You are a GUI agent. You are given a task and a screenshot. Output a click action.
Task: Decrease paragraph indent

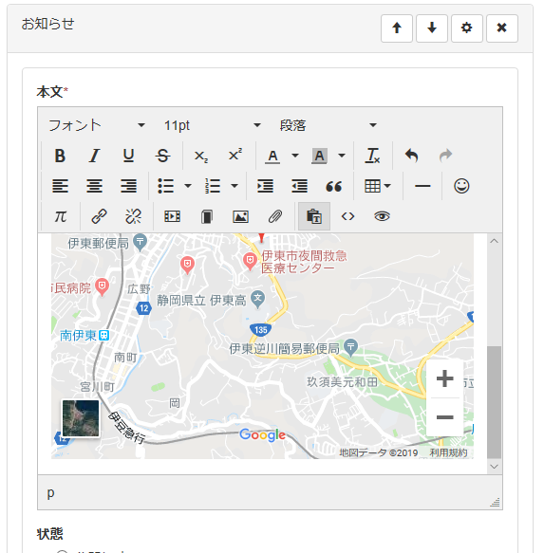tap(299, 186)
